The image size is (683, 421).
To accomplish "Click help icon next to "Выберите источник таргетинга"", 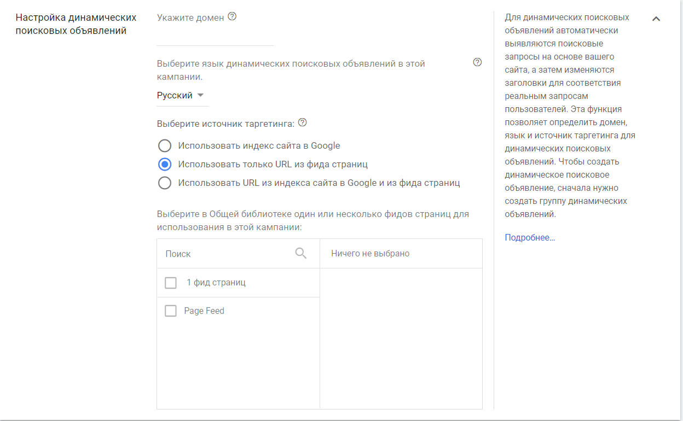I will click(x=302, y=122).
